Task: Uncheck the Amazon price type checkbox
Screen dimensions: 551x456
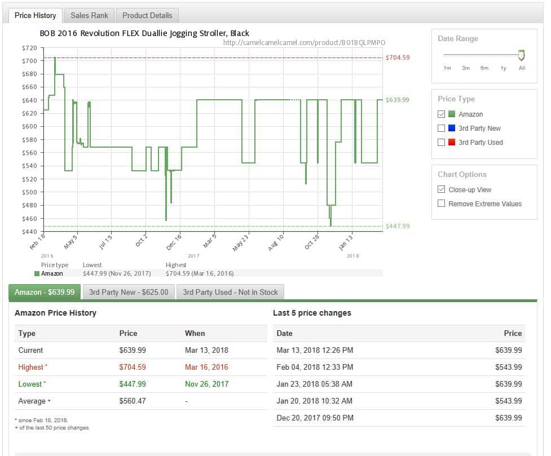Action: [x=442, y=114]
